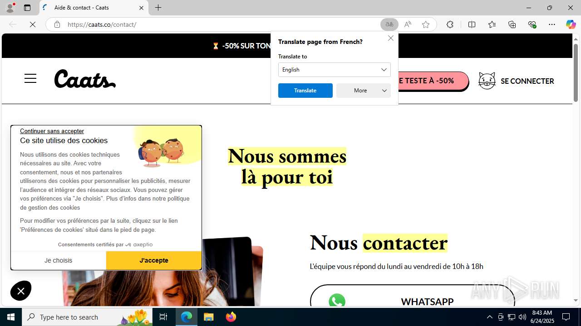Open the notification center icon
Image resolution: width=581 pixels, height=326 pixels.
coord(566,317)
